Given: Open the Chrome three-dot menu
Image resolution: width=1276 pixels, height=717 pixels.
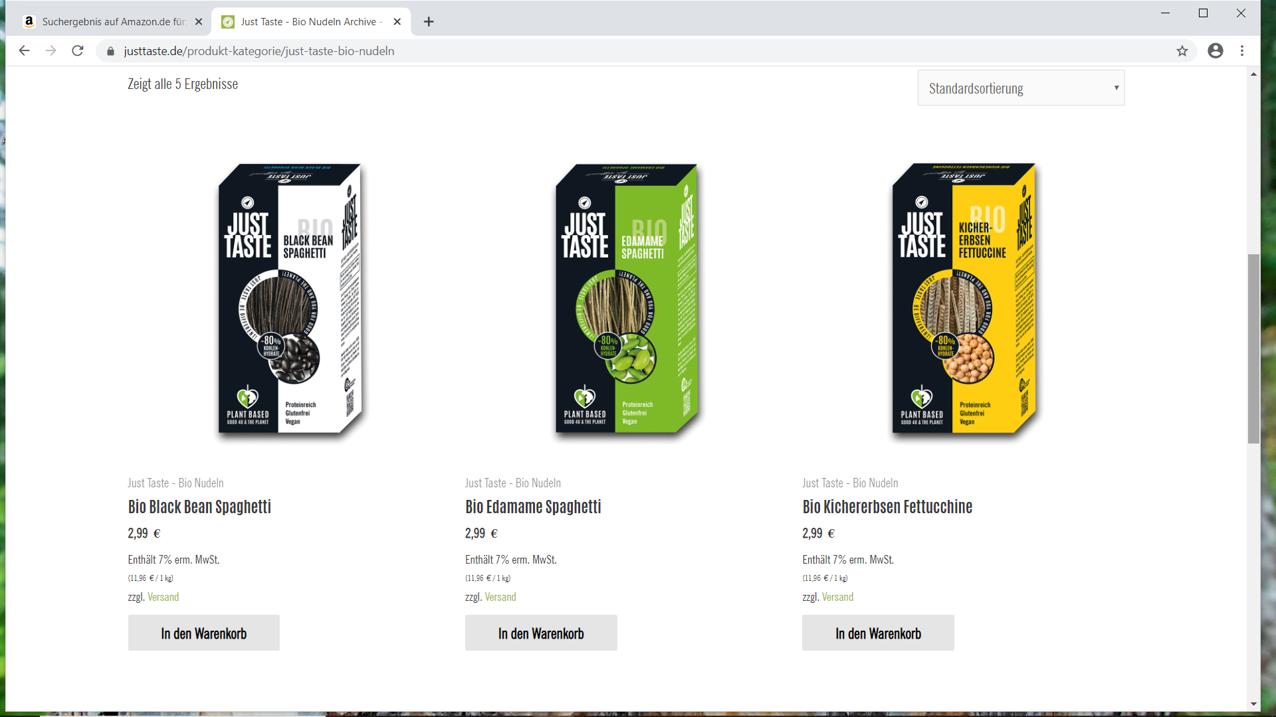Looking at the screenshot, I should pyautogui.click(x=1242, y=51).
